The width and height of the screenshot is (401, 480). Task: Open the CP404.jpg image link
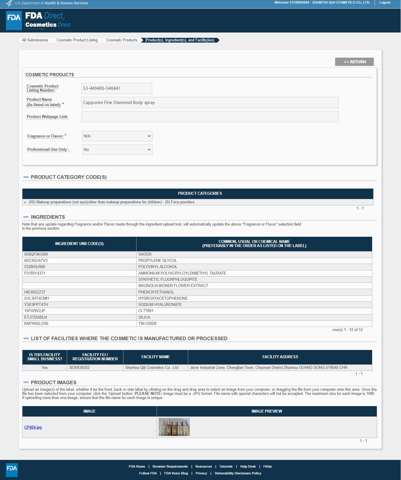point(33,427)
